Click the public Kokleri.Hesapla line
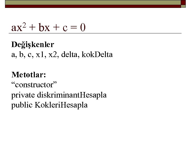Image resolution: width=190 pixels, height=142 pixels. (49, 105)
